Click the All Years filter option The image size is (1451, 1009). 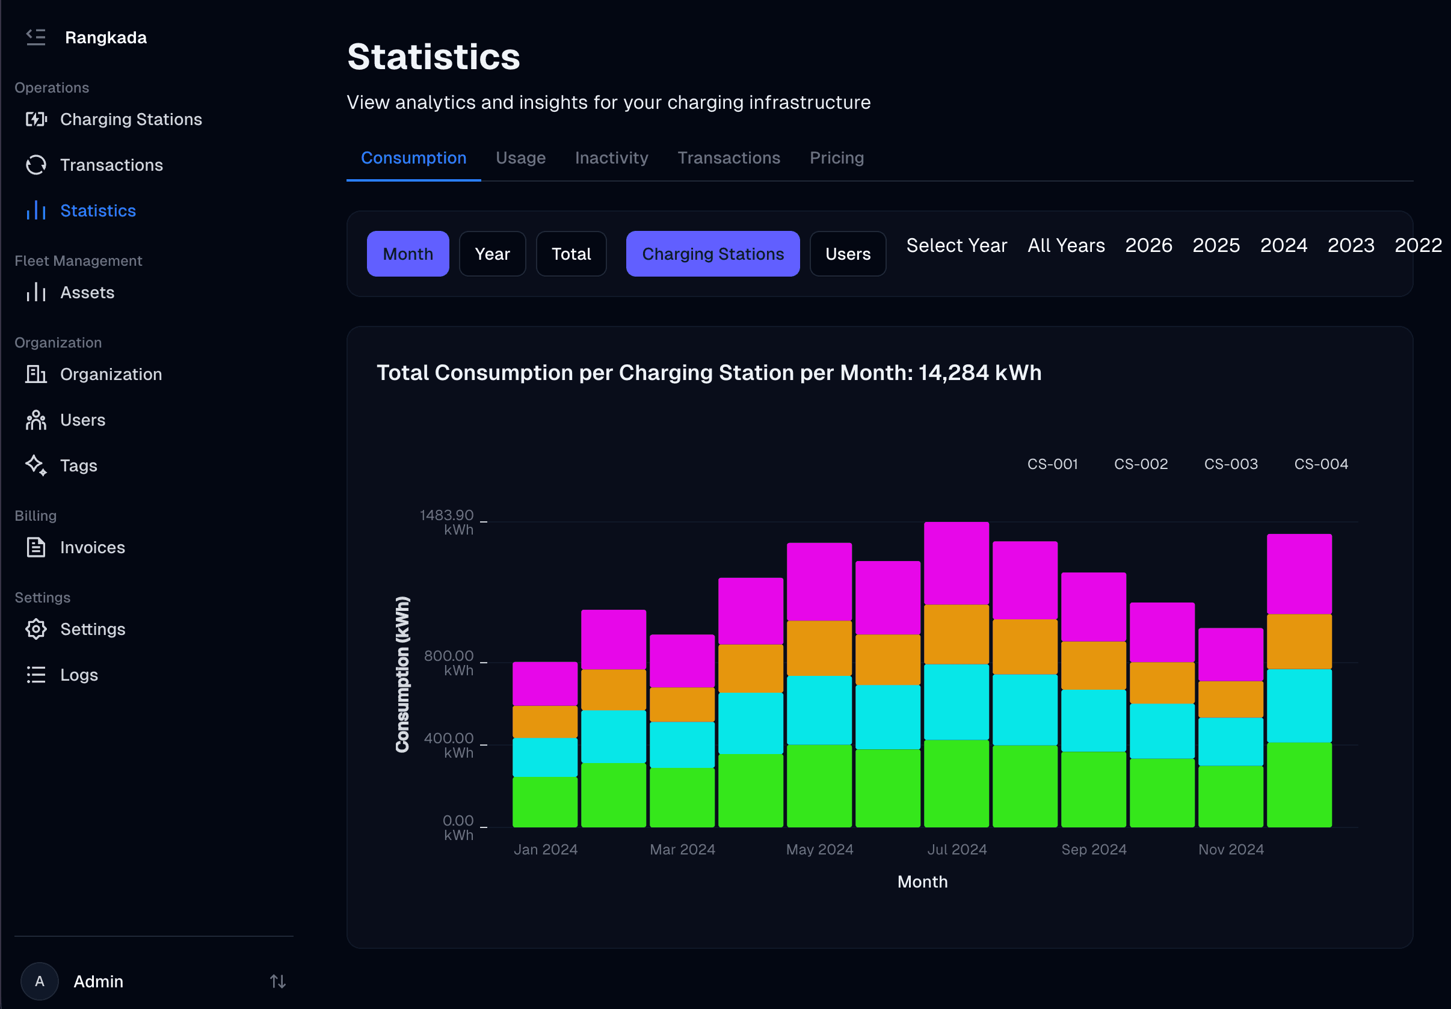[x=1065, y=245]
